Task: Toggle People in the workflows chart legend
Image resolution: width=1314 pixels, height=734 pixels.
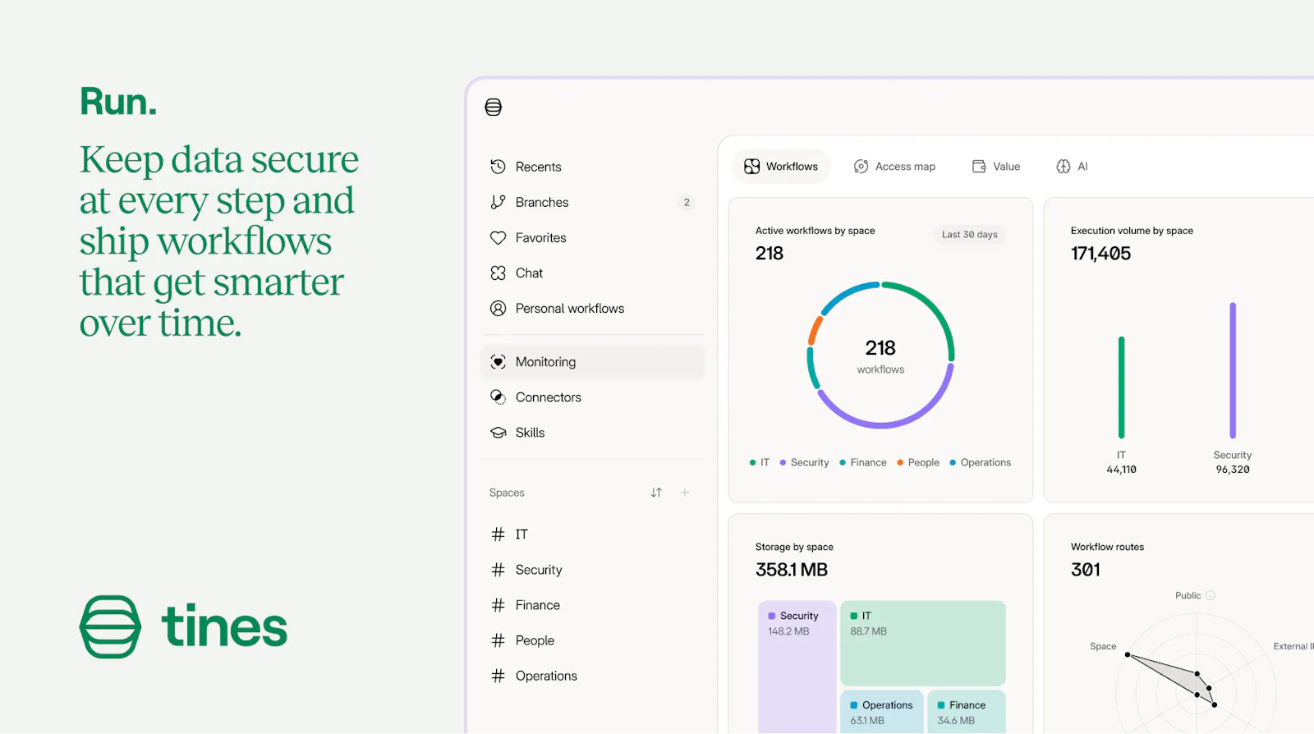Action: tap(918, 462)
